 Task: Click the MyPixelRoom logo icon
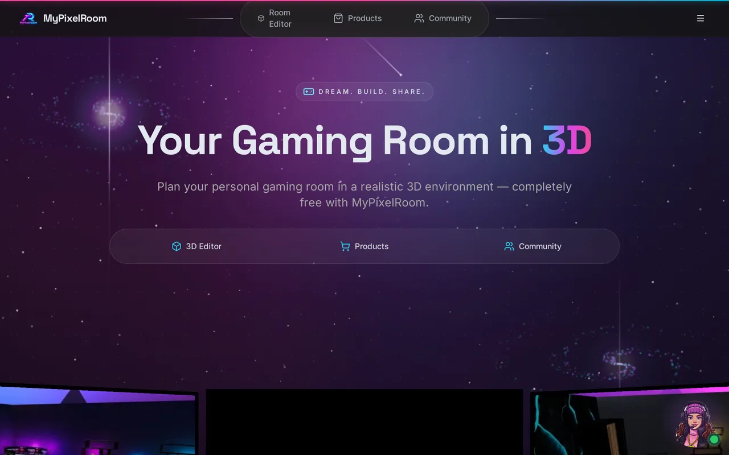(x=28, y=19)
